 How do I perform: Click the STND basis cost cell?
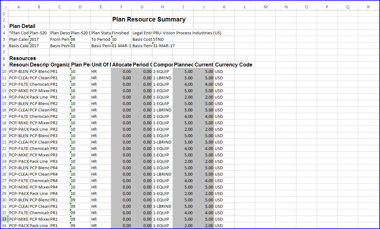click(162, 39)
